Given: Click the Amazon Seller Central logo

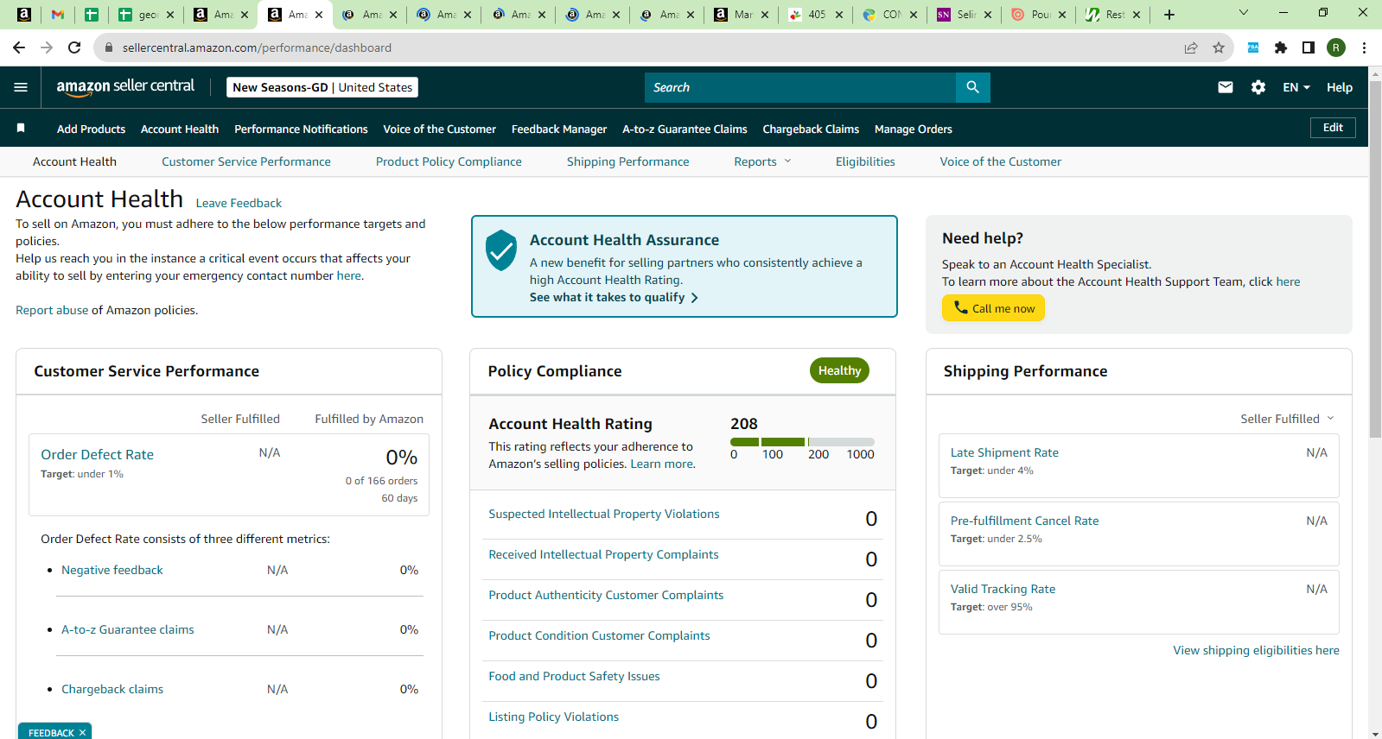Looking at the screenshot, I should pos(125,87).
